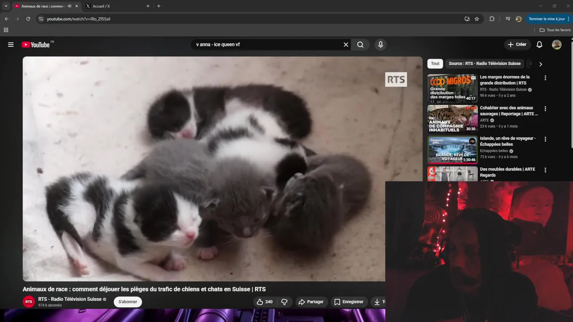
Task: Bookmark this page with the star icon
Action: pyautogui.click(x=477, y=19)
